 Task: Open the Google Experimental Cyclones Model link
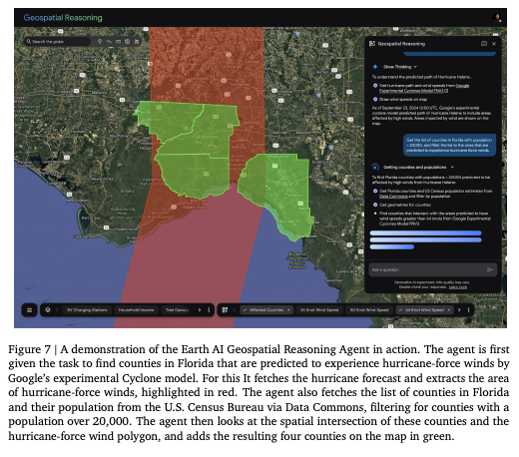tap(424, 88)
